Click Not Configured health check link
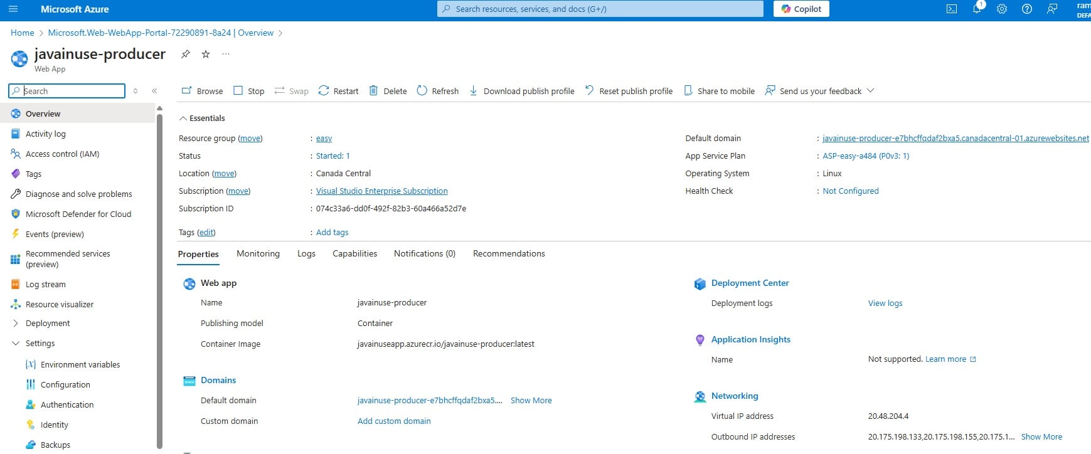This screenshot has width=1091, height=454. pos(850,191)
